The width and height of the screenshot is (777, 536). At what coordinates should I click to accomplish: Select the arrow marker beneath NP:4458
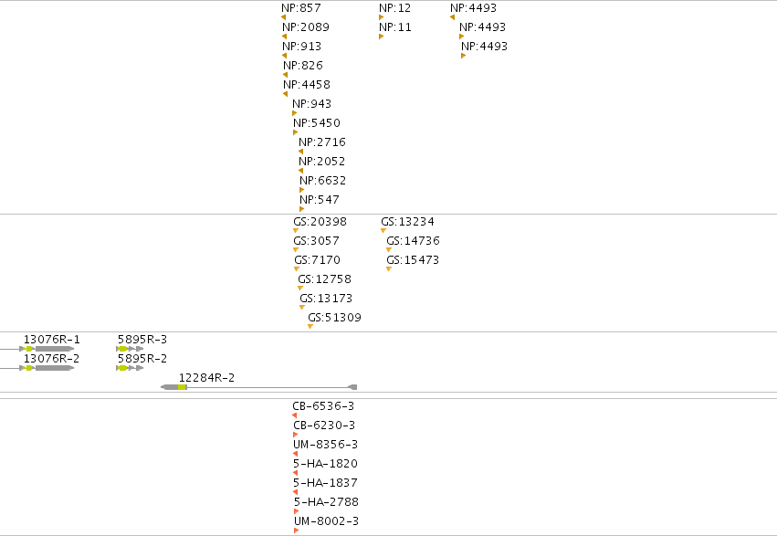point(286,94)
